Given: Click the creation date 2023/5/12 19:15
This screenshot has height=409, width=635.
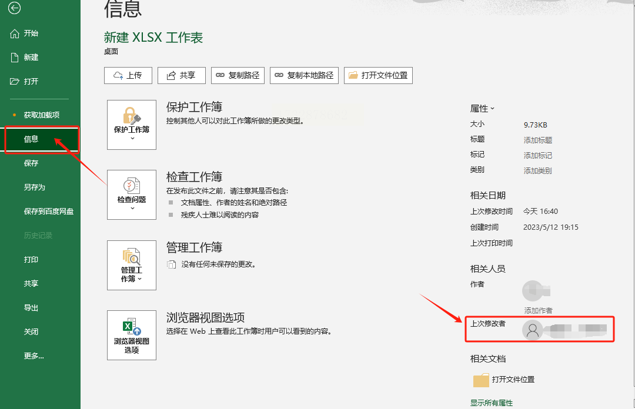Looking at the screenshot, I should [x=551, y=227].
